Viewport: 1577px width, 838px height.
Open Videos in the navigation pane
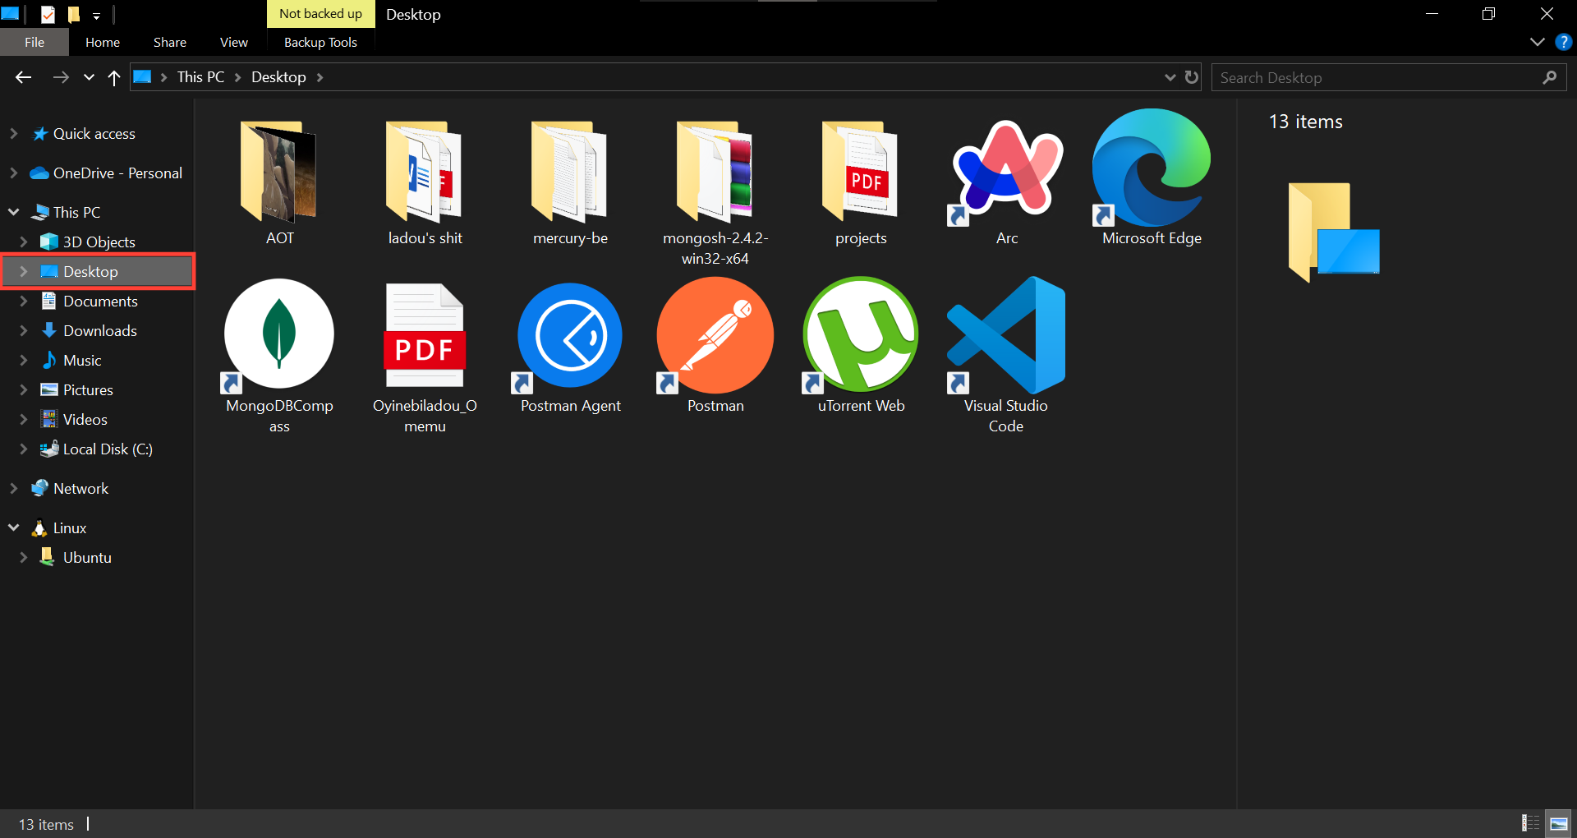coord(85,419)
